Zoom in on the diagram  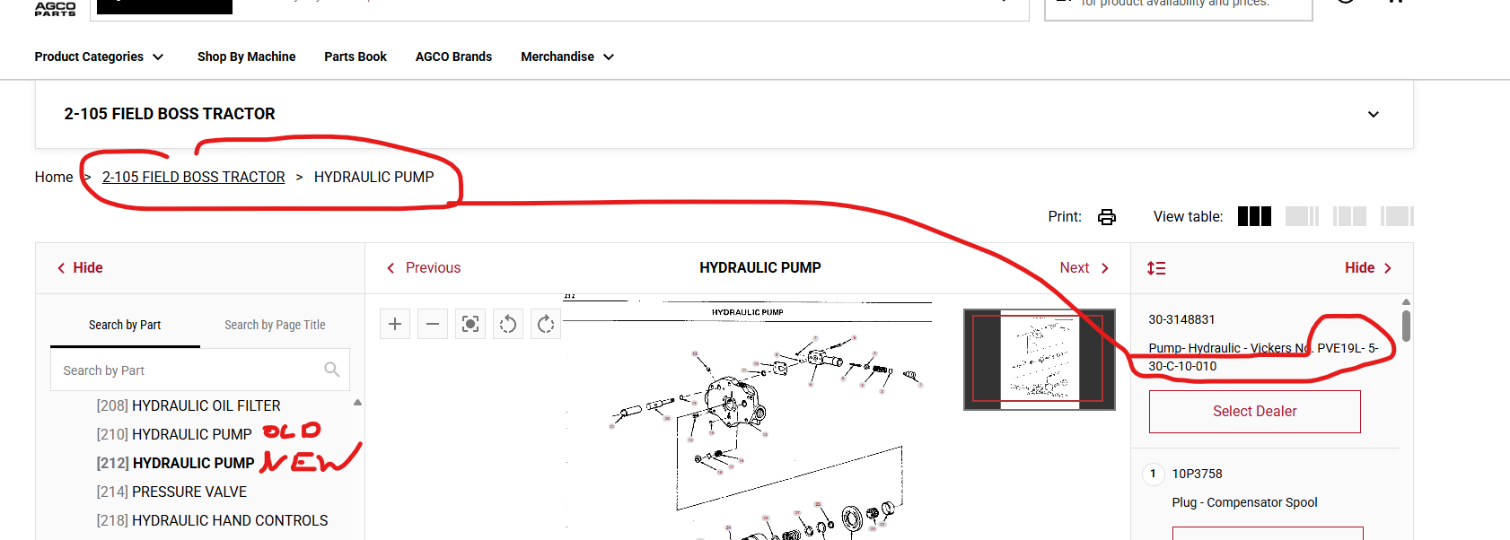(395, 324)
